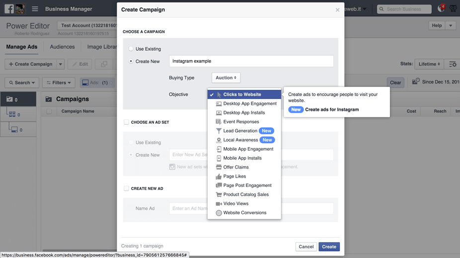This screenshot has width=460, height=258.
Task: Select Use Existing ad set radio button
Action: click(x=131, y=142)
